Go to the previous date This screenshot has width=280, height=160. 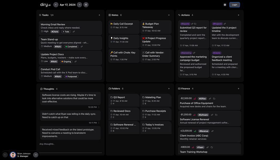click(56, 5)
